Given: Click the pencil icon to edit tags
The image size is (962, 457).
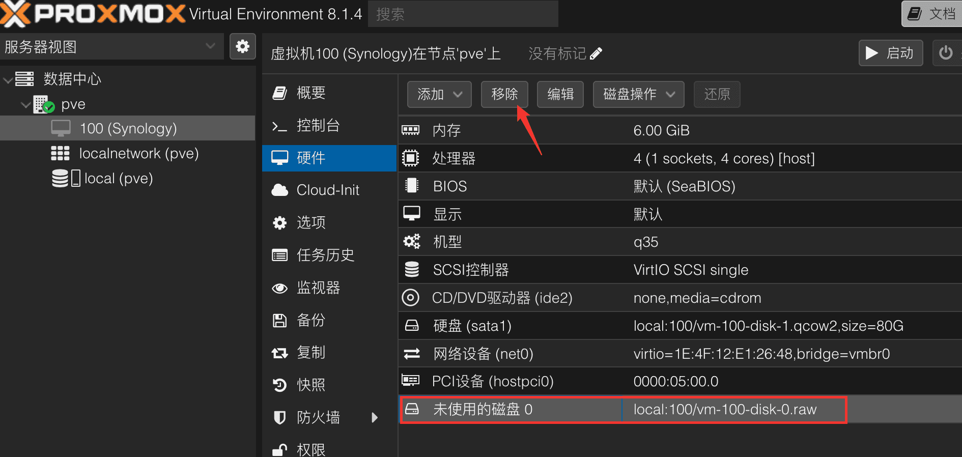Looking at the screenshot, I should pos(596,53).
